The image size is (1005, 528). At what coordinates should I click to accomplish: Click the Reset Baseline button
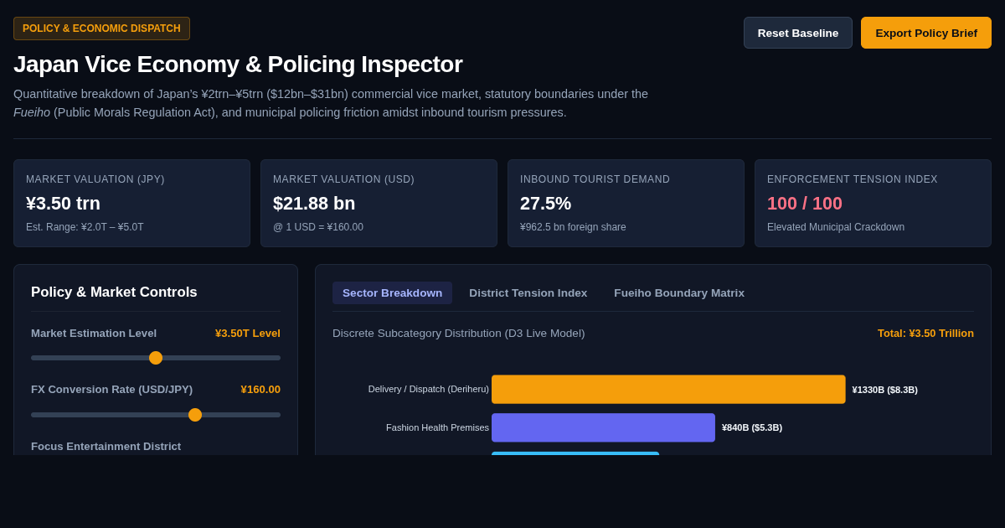click(x=798, y=33)
